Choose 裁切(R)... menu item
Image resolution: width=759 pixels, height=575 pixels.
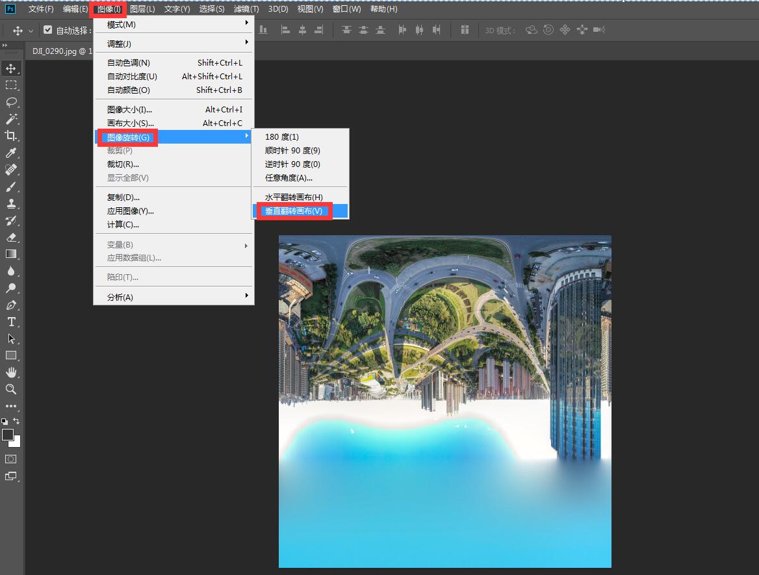point(174,164)
